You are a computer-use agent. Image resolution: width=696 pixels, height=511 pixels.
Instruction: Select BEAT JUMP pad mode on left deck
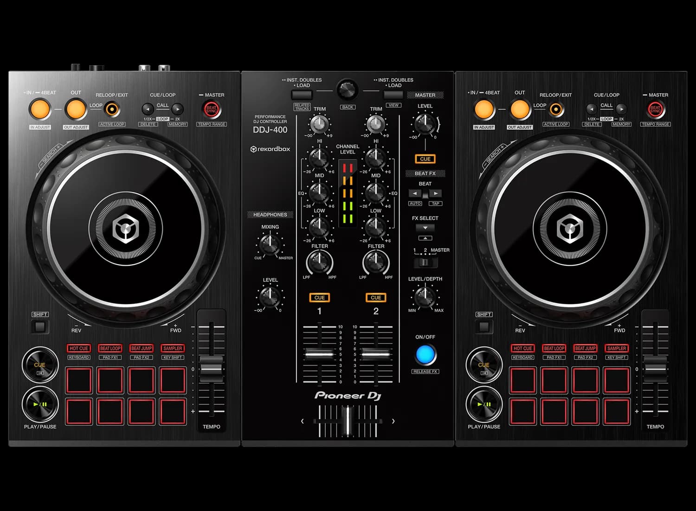[x=142, y=348]
